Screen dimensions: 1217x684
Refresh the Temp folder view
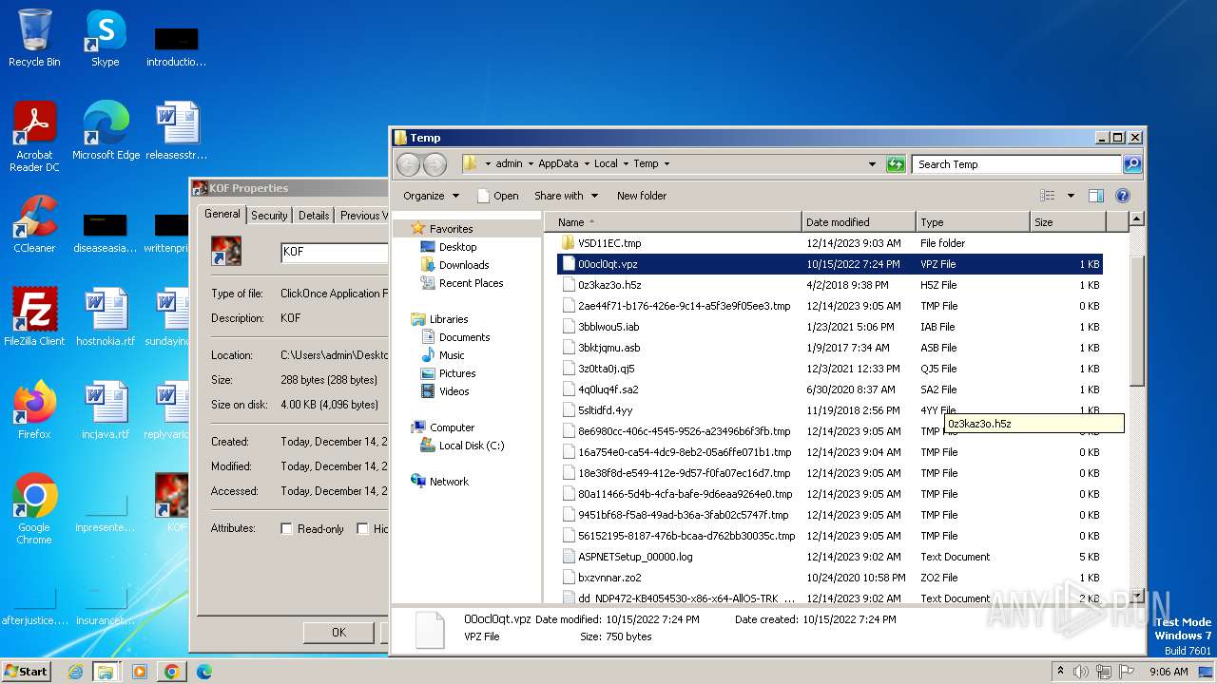point(896,164)
